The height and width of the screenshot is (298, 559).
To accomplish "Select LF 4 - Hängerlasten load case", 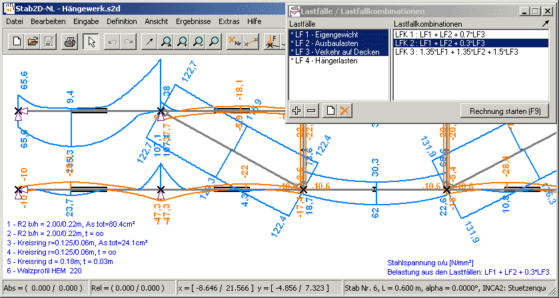I will tap(324, 61).
